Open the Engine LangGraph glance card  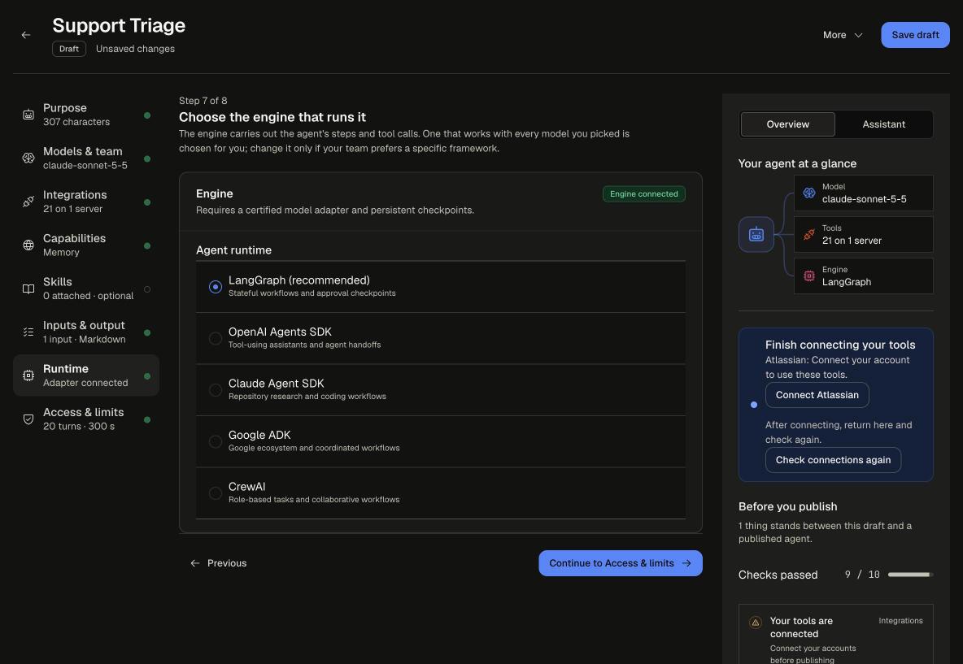[864, 276]
